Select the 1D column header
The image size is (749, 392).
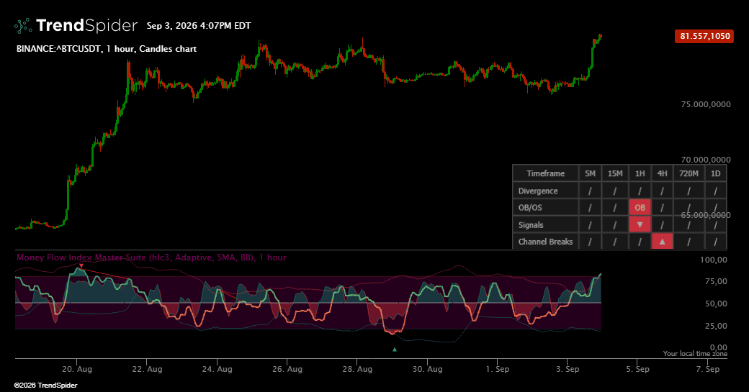(716, 173)
